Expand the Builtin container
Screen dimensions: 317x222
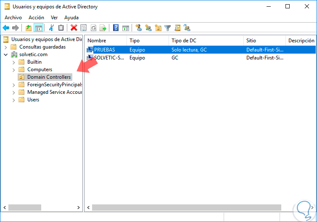click(13, 62)
